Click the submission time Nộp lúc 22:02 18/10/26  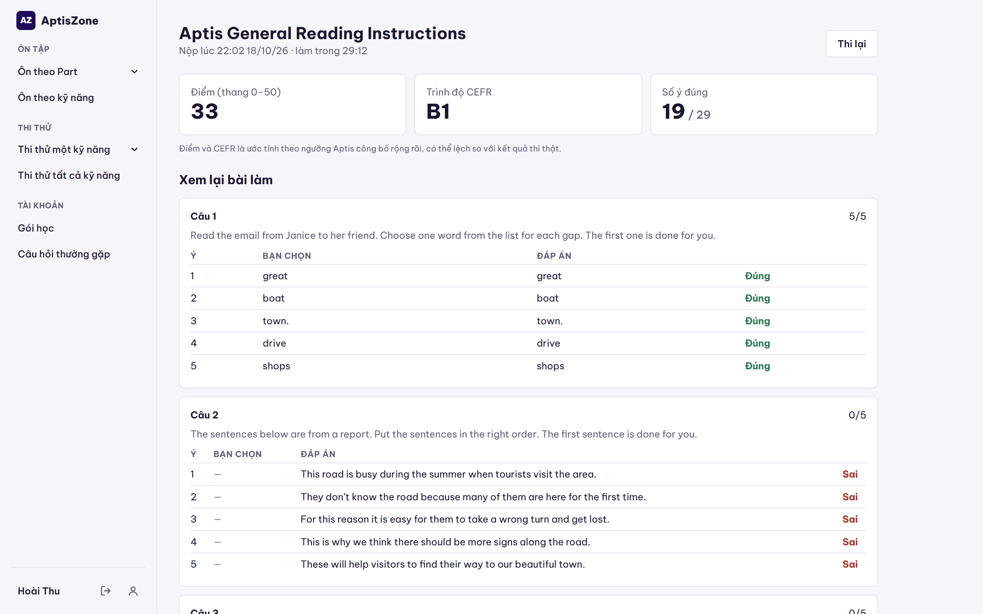(233, 50)
